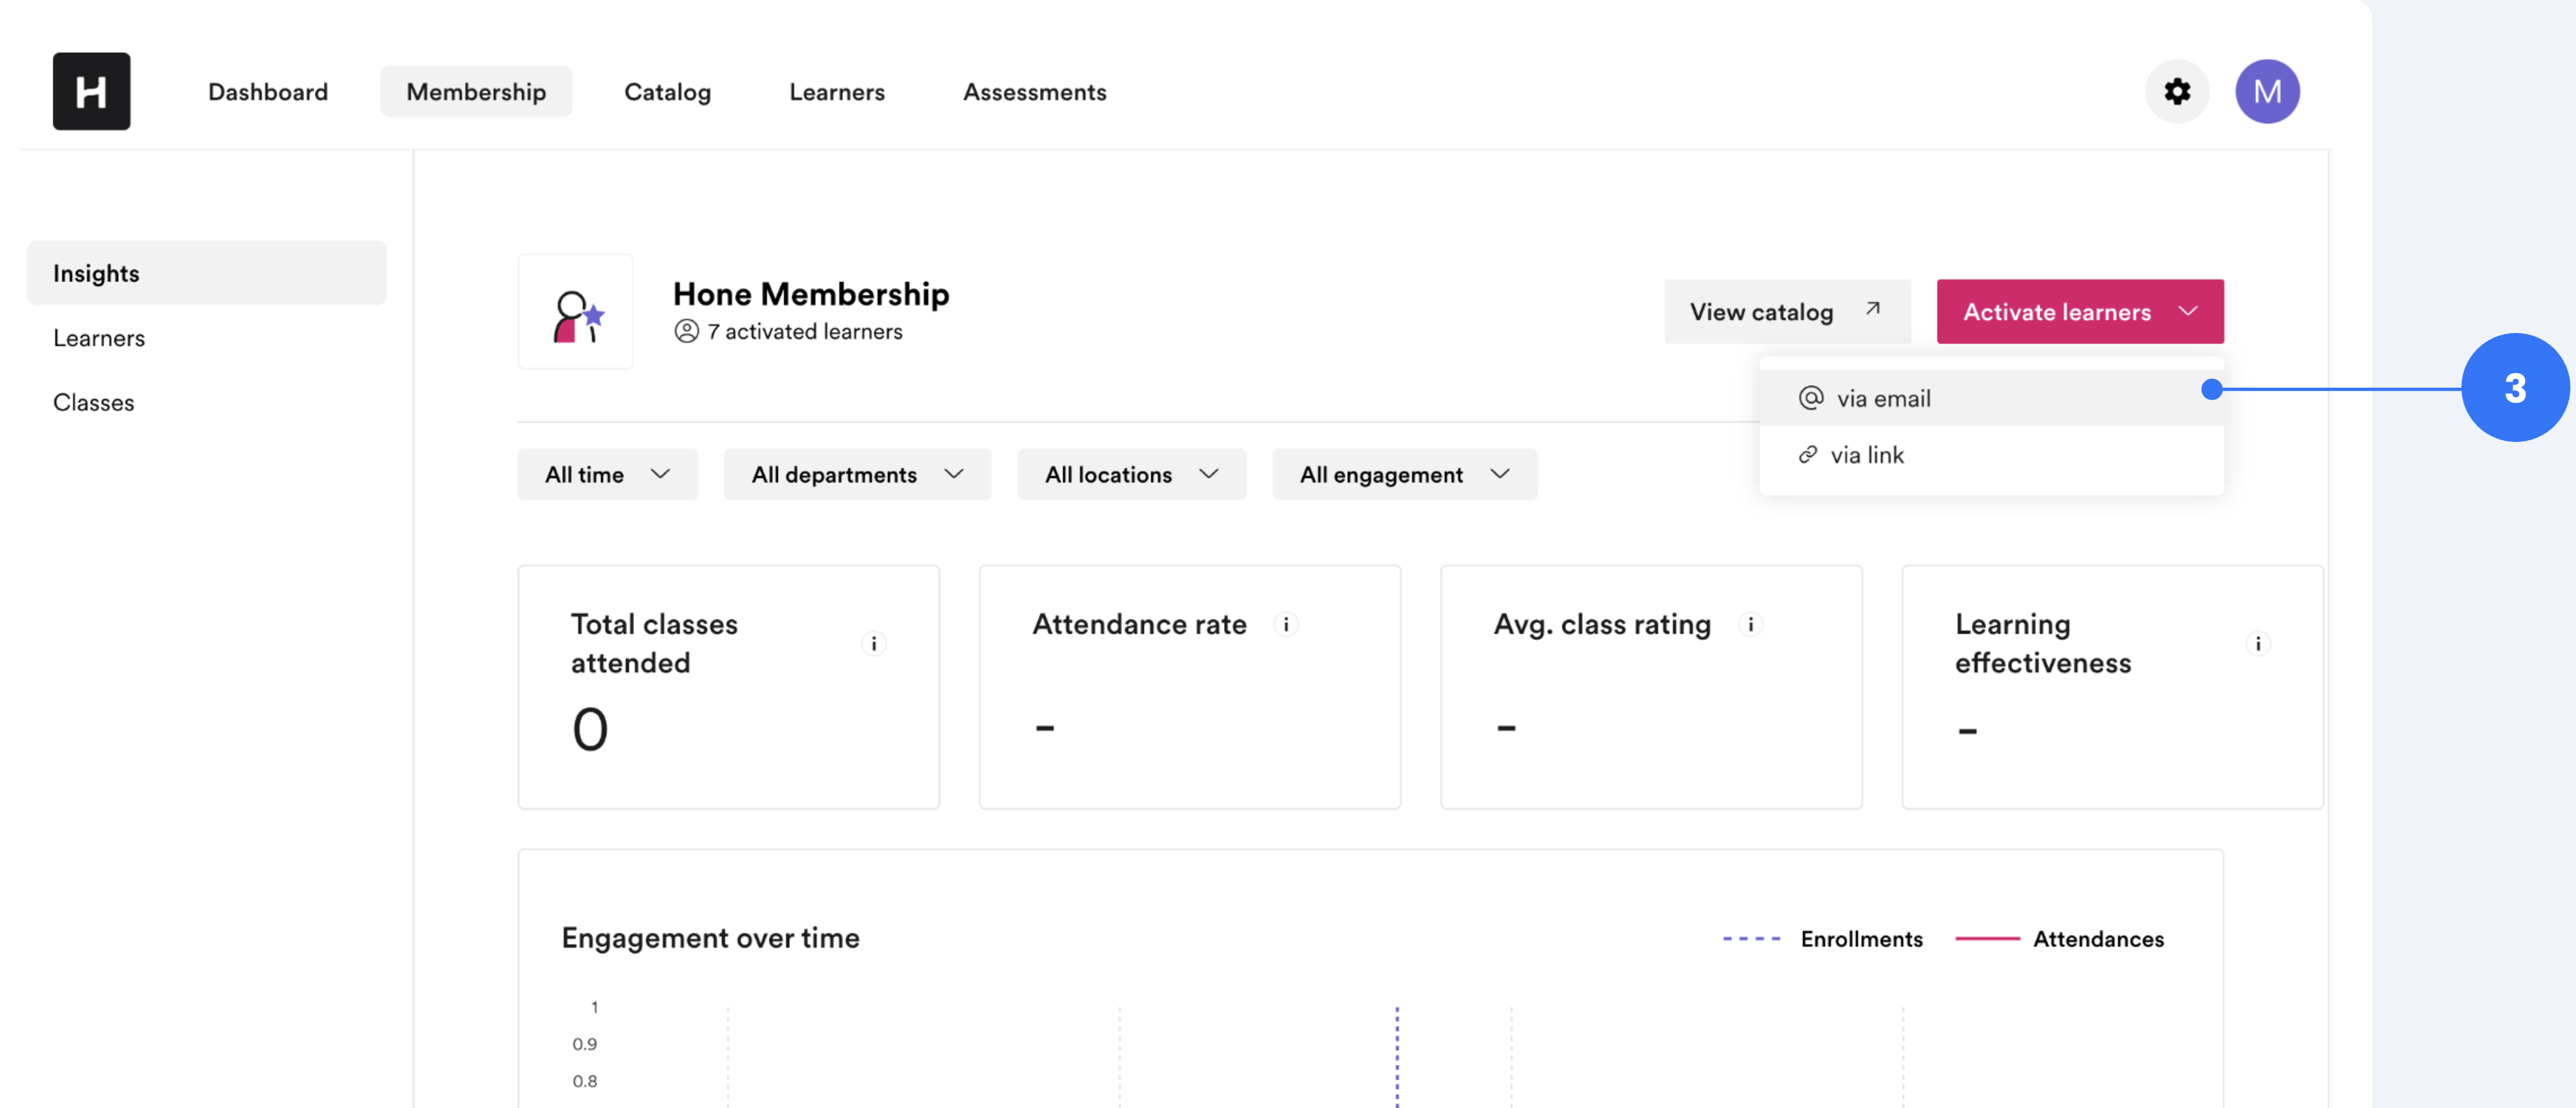This screenshot has width=2576, height=1108.
Task: Select Insights in the sidebar
Action: [x=207, y=273]
